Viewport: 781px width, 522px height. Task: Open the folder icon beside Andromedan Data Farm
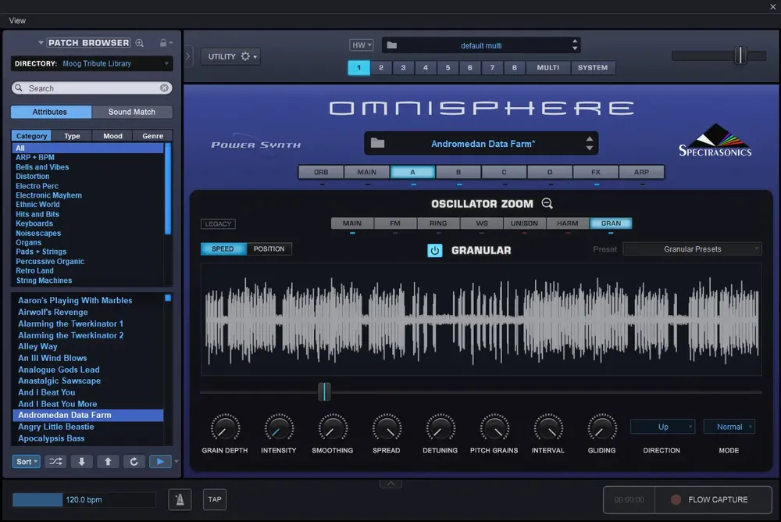pos(377,144)
